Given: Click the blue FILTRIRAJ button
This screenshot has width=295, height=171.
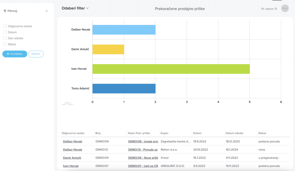Looking at the screenshot, I should click(15, 54).
